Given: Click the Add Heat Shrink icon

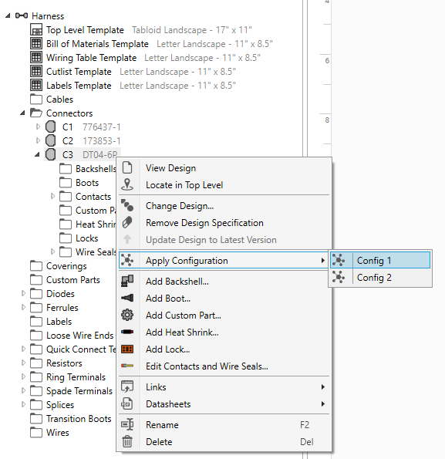Looking at the screenshot, I should 127,332.
